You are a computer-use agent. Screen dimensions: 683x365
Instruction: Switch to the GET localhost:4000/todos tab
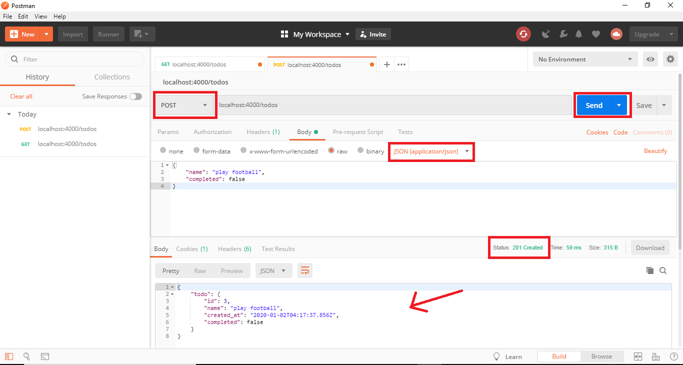tap(211, 64)
